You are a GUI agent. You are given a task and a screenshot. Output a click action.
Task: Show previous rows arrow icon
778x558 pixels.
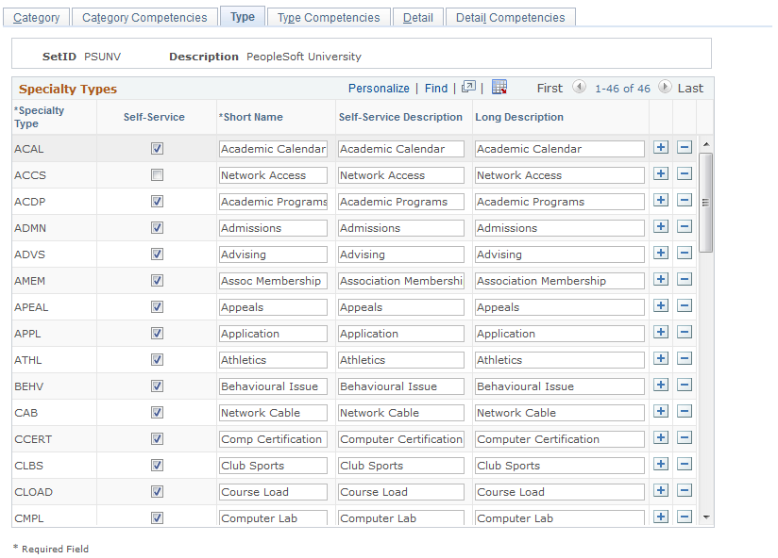click(x=579, y=87)
